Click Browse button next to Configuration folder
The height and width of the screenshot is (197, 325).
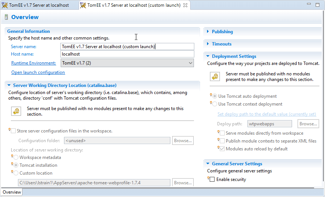tap(183, 141)
